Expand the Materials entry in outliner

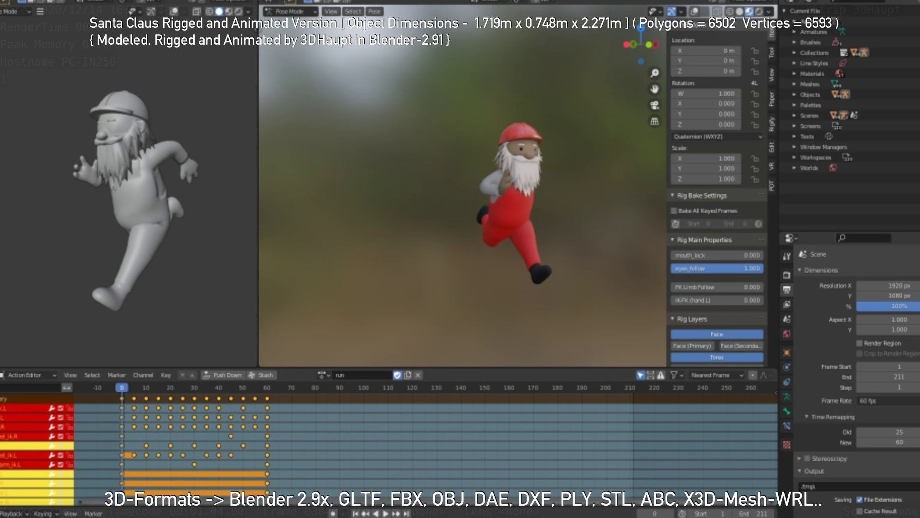coord(794,73)
